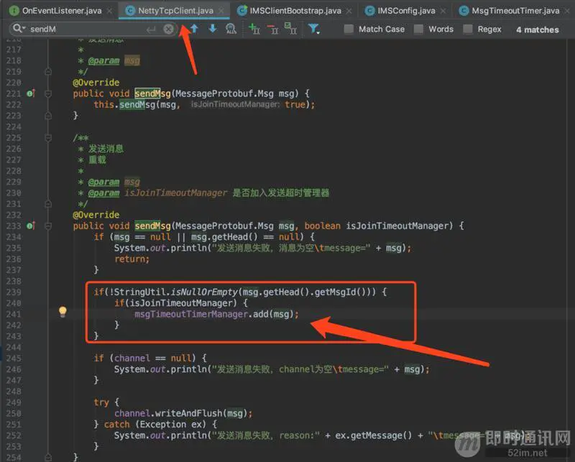Click the return statement on line 236

pos(132,259)
